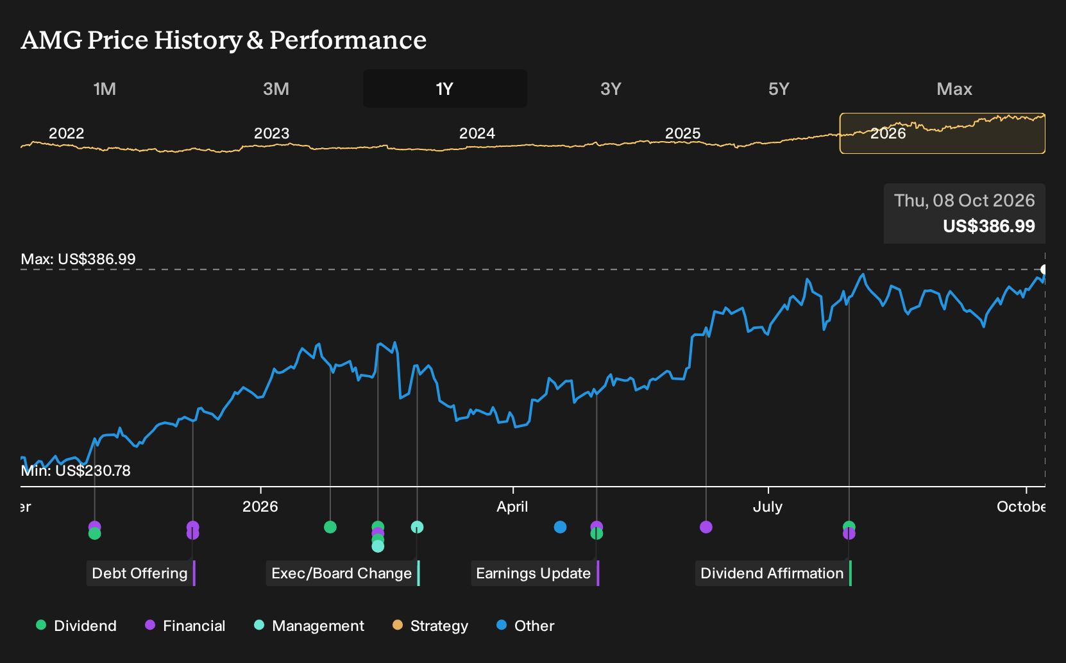The image size is (1066, 663).
Task: Click the "Max: US$386.99" label
Action: point(78,259)
